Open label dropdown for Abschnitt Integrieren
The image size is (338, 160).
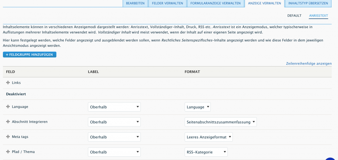[114, 122]
